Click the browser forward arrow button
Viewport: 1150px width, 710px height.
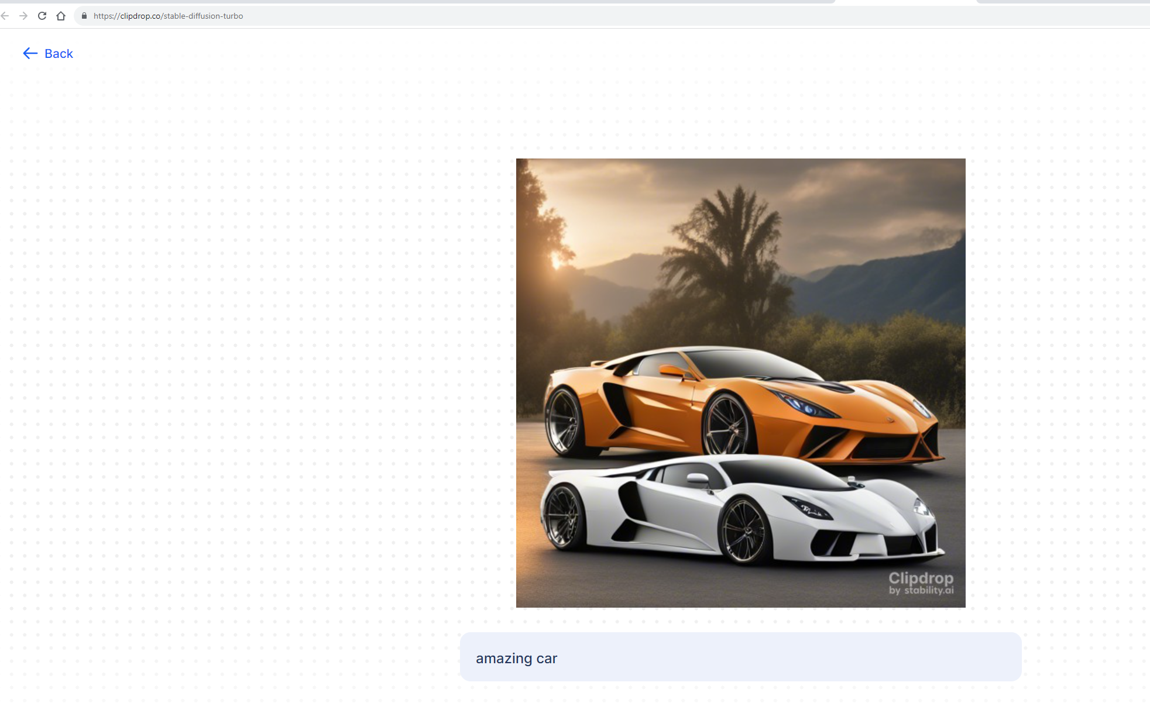click(23, 16)
